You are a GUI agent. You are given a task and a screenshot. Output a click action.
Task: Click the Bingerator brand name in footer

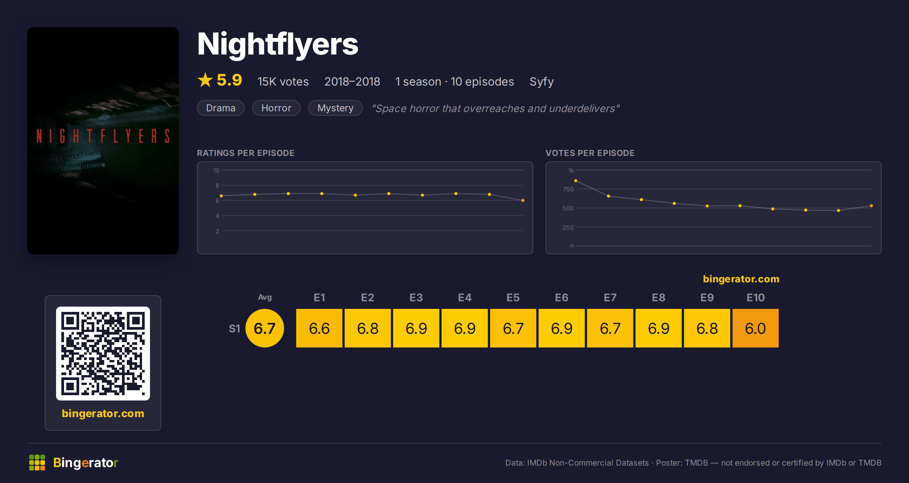(86, 463)
